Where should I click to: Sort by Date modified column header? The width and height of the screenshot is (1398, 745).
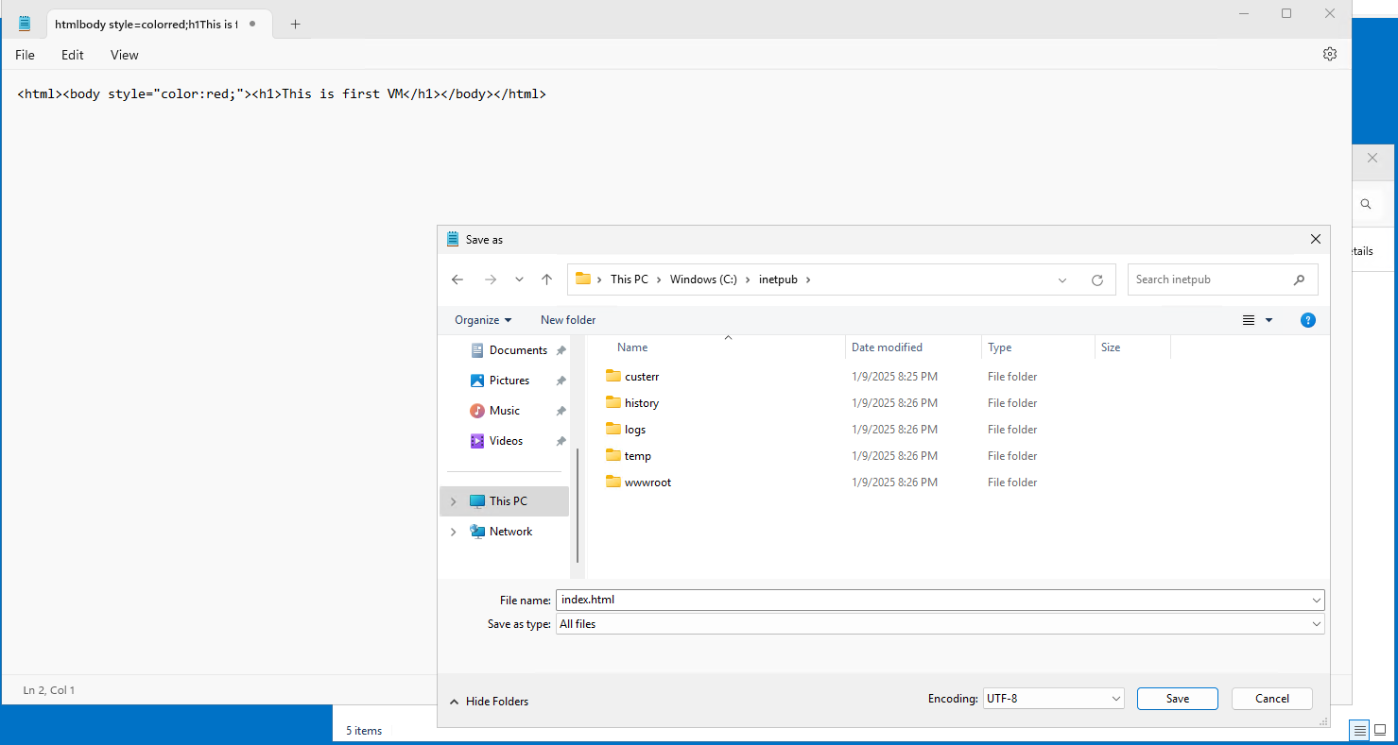tap(887, 347)
